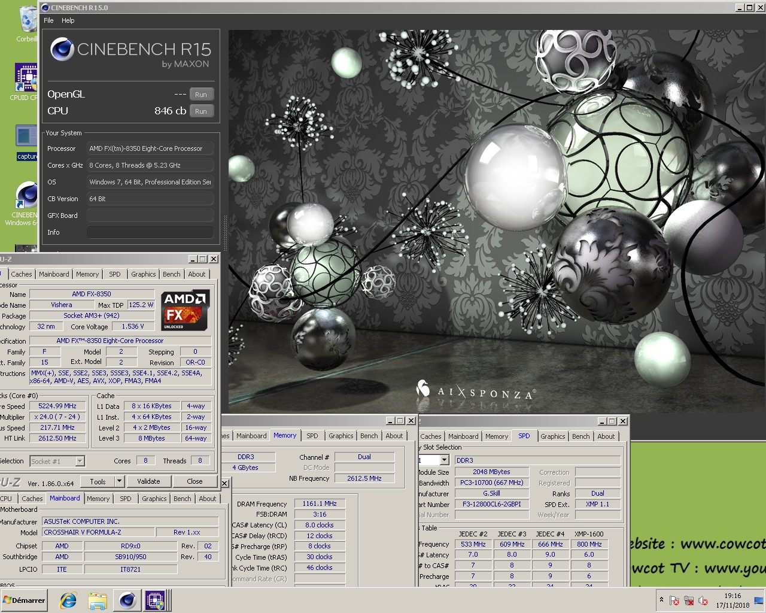Click the Info field in Cinebench Your System
This screenshot has width=766, height=613.
(x=150, y=232)
